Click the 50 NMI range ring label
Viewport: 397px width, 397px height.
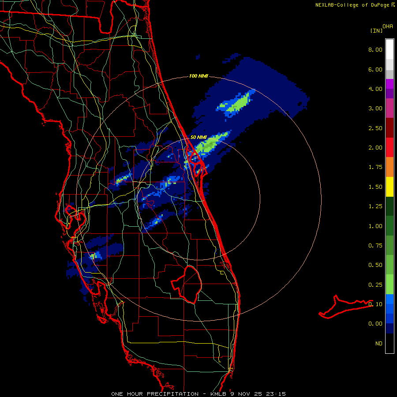pyautogui.click(x=198, y=137)
